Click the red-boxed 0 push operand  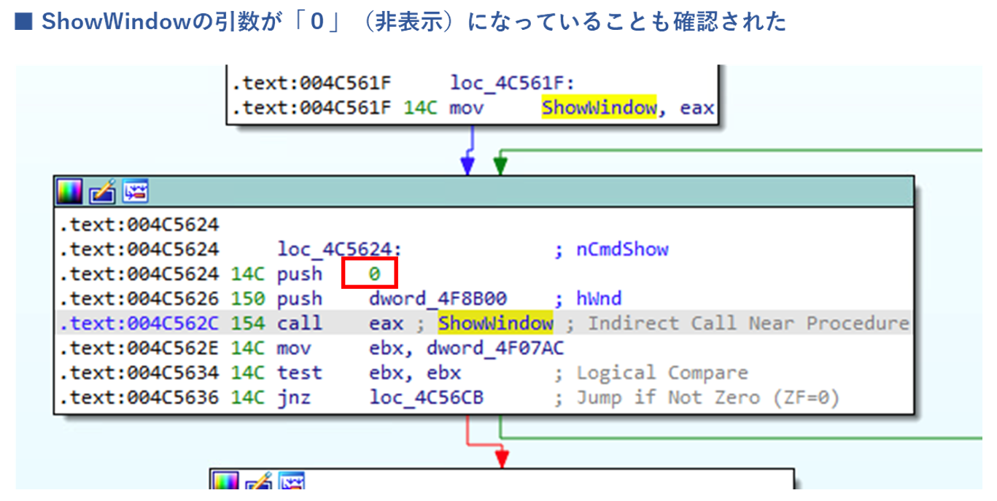point(372,274)
